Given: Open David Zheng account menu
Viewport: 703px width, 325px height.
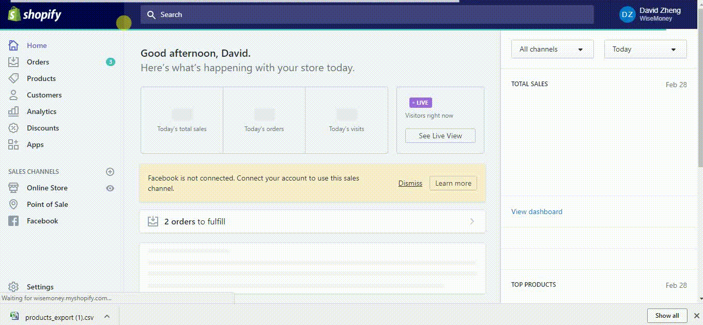Looking at the screenshot, I should pos(651,14).
